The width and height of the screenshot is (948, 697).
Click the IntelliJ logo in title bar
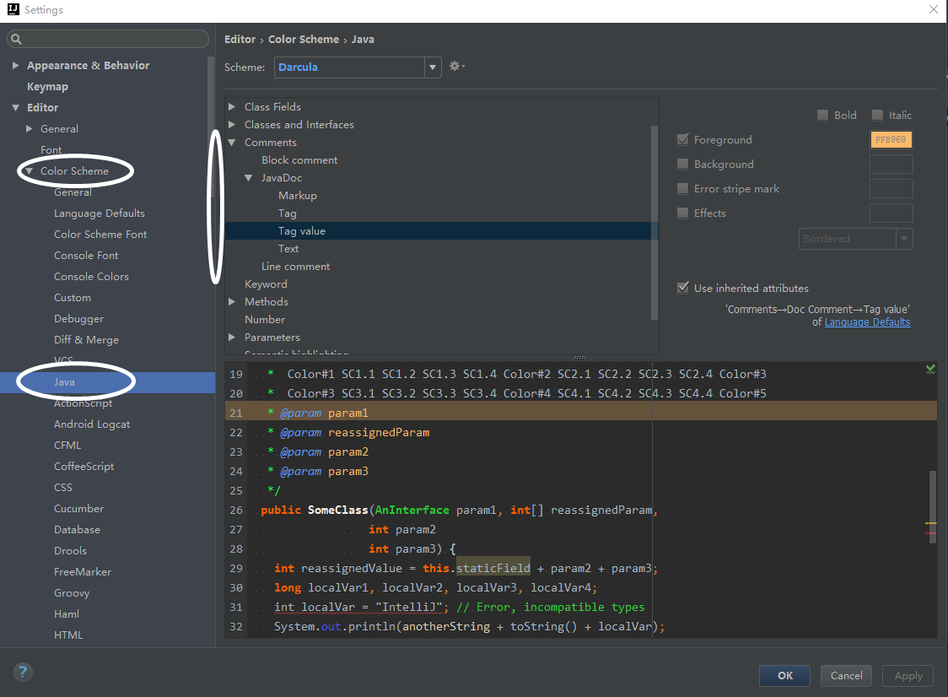pos(13,9)
